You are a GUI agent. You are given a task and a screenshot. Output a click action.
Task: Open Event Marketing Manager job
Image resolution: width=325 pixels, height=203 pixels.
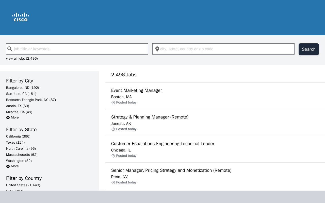coord(137,90)
